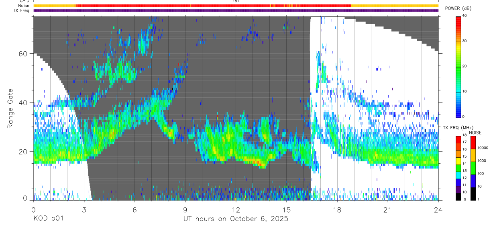Click the 12 label on TX FRQ legend

(x=464, y=178)
